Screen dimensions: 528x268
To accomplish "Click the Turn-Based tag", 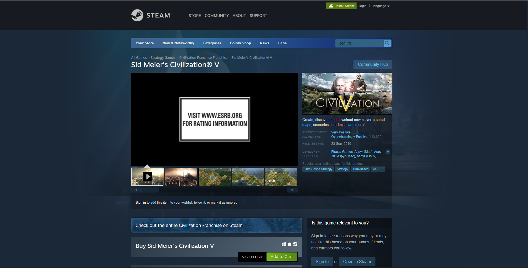I will tap(360, 169).
